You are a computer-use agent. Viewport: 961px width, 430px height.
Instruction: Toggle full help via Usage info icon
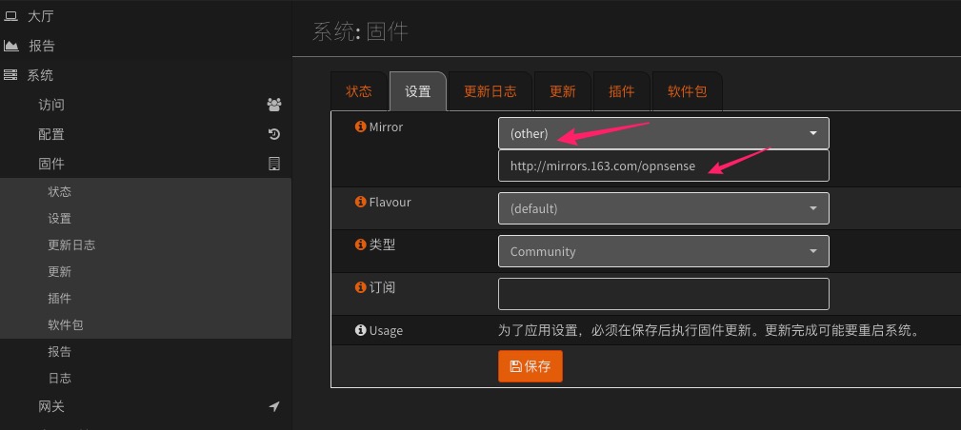tap(360, 330)
